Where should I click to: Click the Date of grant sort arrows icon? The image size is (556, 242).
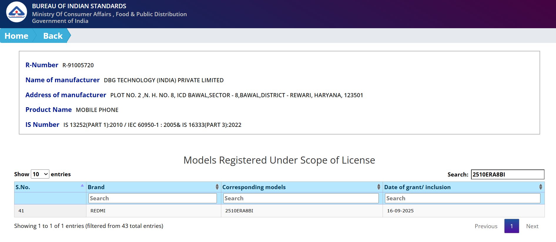click(x=540, y=187)
